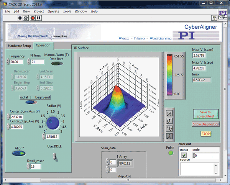Click the Center_Step_Axis stepper arrows

click(x=8, y=126)
